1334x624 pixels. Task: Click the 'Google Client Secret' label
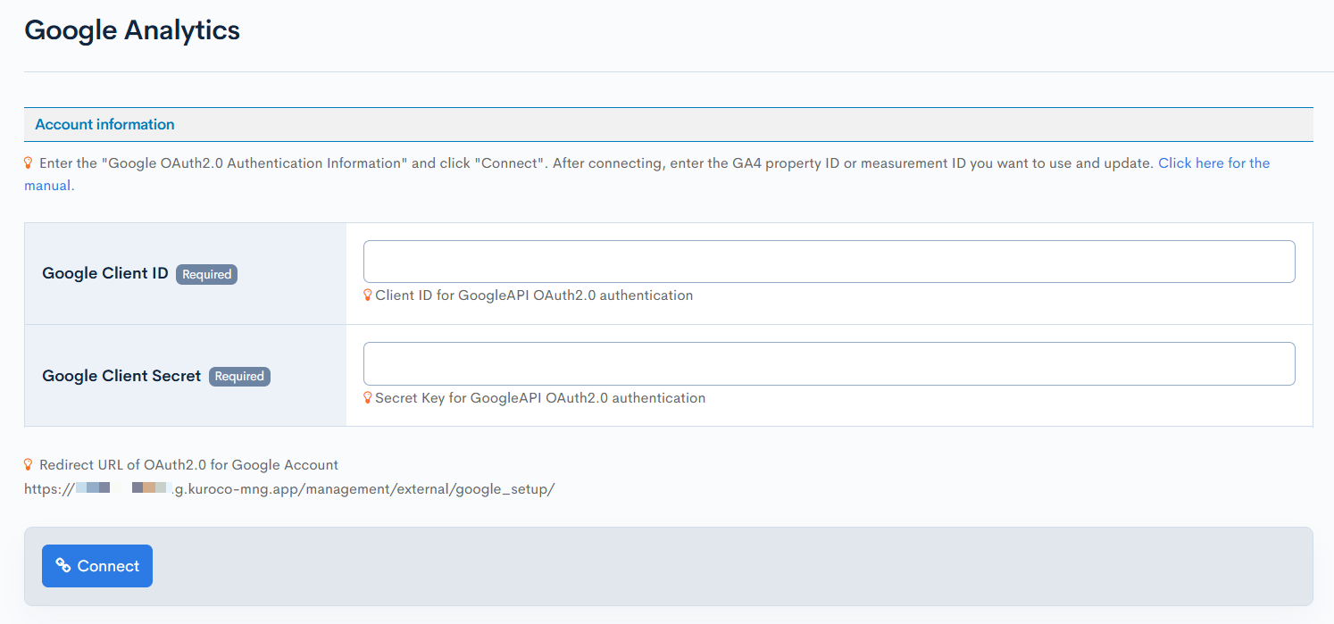point(121,376)
